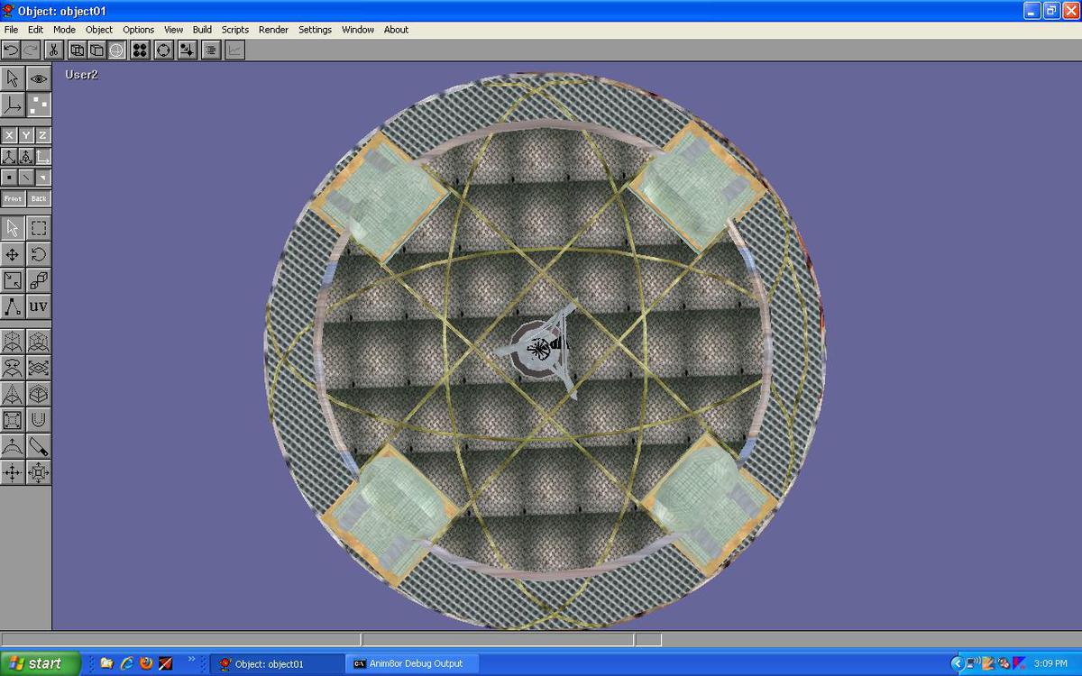Expand hidden quick launch items chevron
Image resolution: width=1082 pixels, height=676 pixels.
(x=191, y=659)
